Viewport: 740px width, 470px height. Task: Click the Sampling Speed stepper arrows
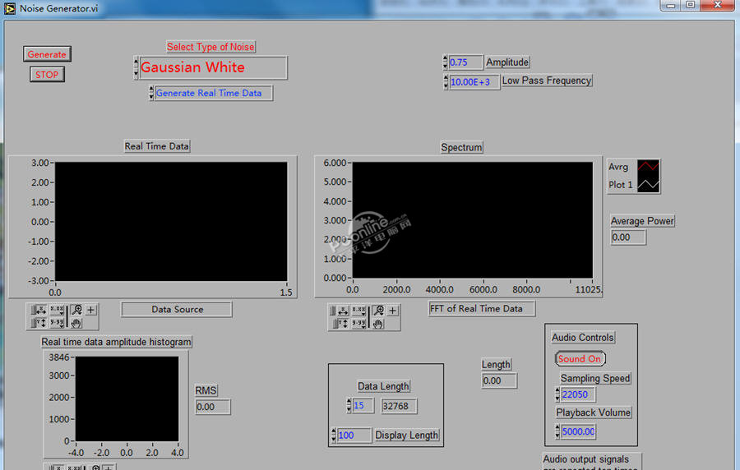pyautogui.click(x=557, y=394)
